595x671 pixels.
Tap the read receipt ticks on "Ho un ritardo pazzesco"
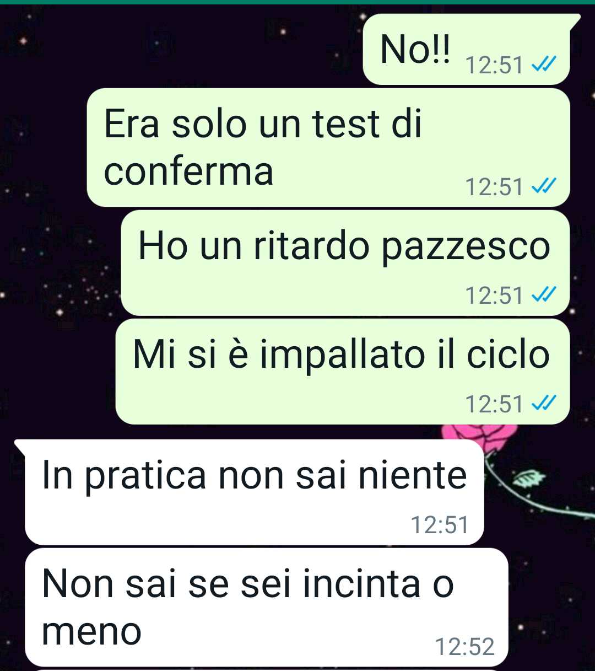coord(543,296)
